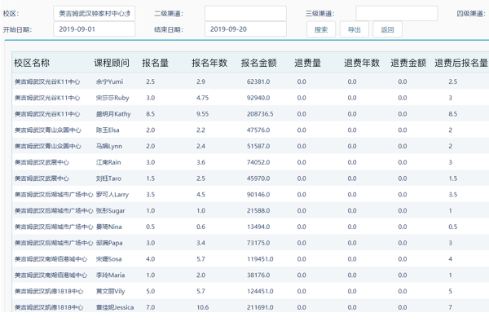Viewport: 489px width, 326px height.
Task: Click the 退费金额 column header
Action: (x=408, y=64)
